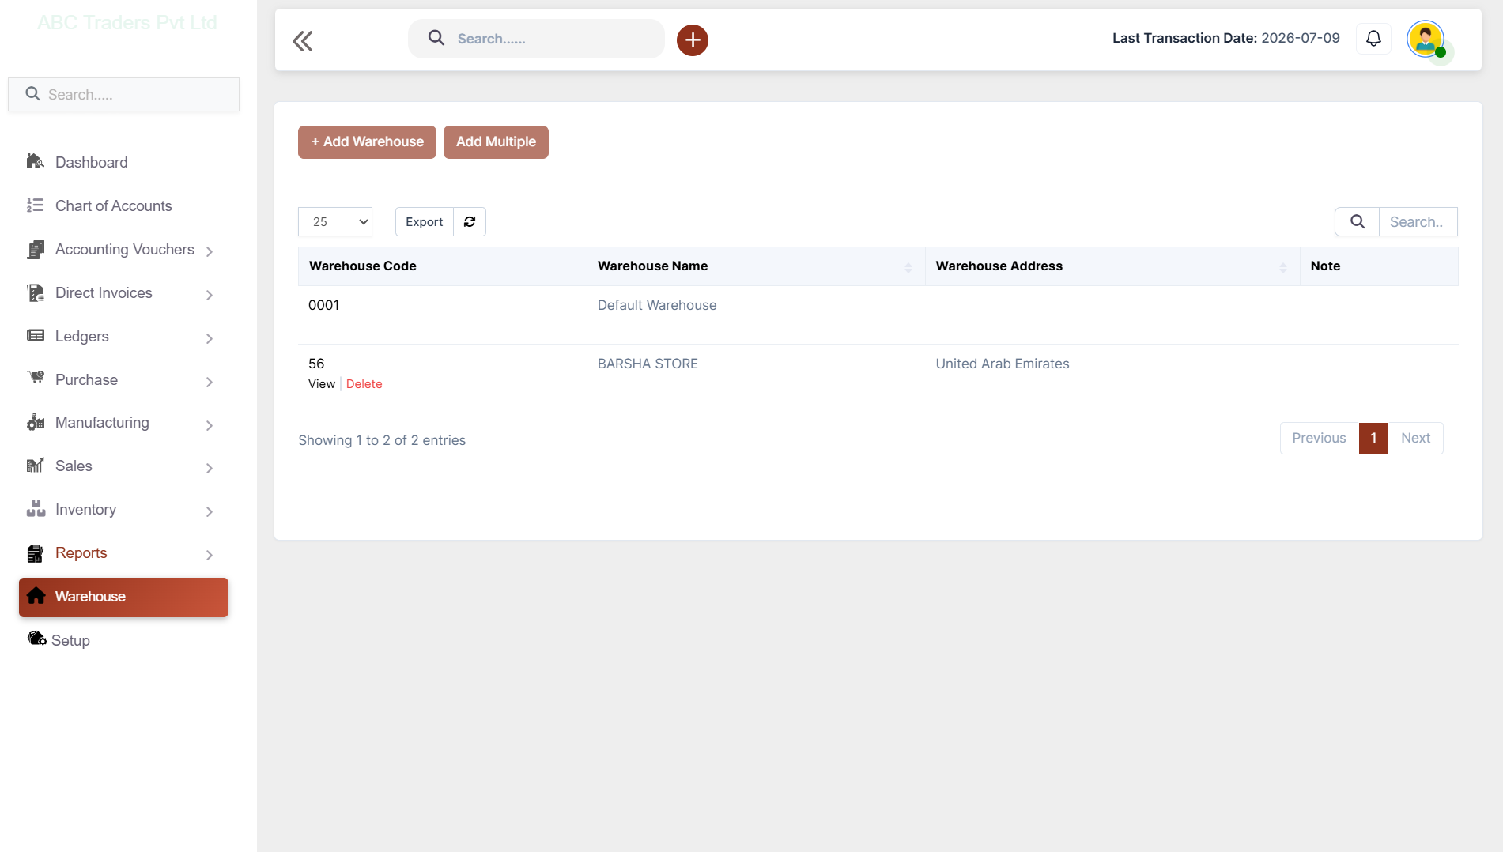Open Chart of Accounts menu item
This screenshot has height=852, width=1503.
click(x=113, y=205)
